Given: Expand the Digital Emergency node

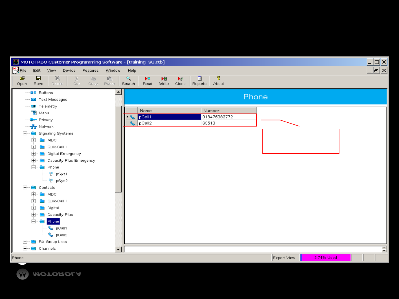Looking at the screenshot, I should tap(34, 154).
